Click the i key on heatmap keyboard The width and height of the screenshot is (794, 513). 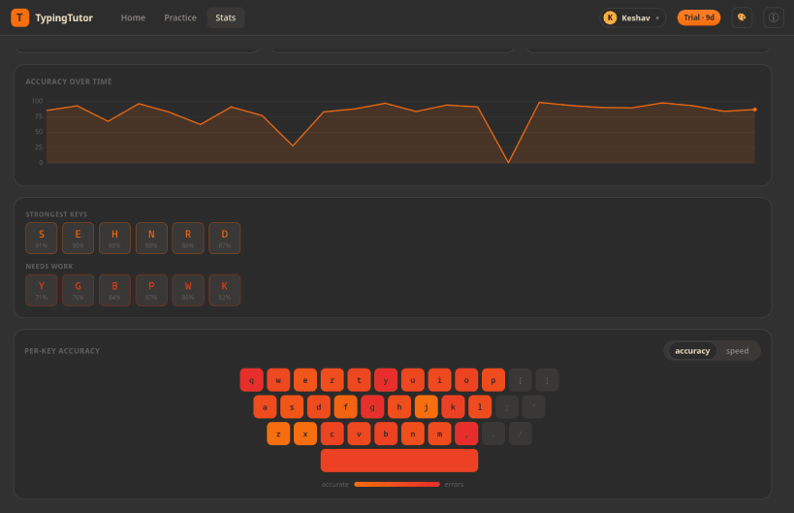439,380
